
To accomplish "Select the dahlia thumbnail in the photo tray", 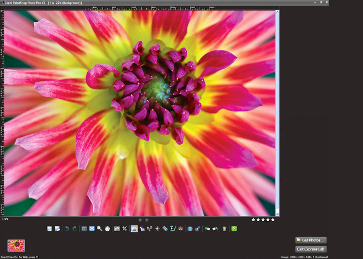I will [x=16, y=245].
